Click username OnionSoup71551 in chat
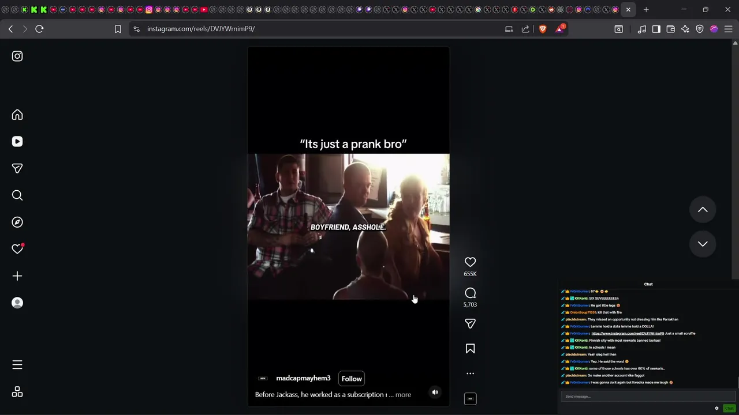The image size is (739, 415). [583, 312]
